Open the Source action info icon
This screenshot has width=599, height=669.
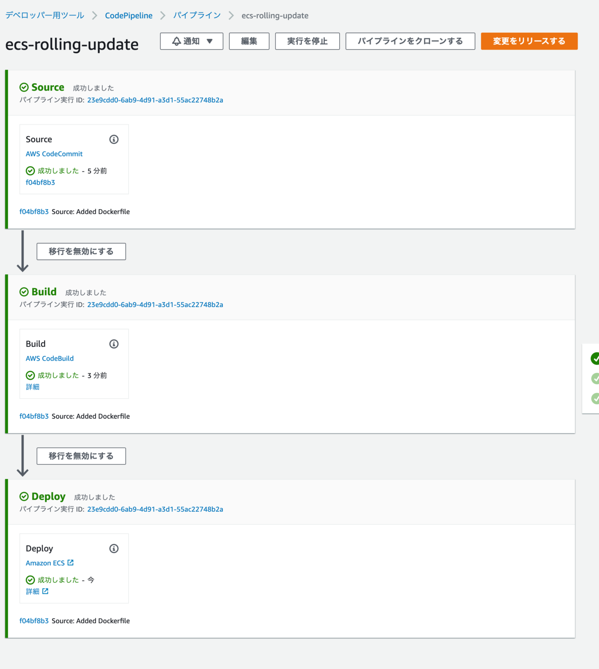tap(114, 139)
